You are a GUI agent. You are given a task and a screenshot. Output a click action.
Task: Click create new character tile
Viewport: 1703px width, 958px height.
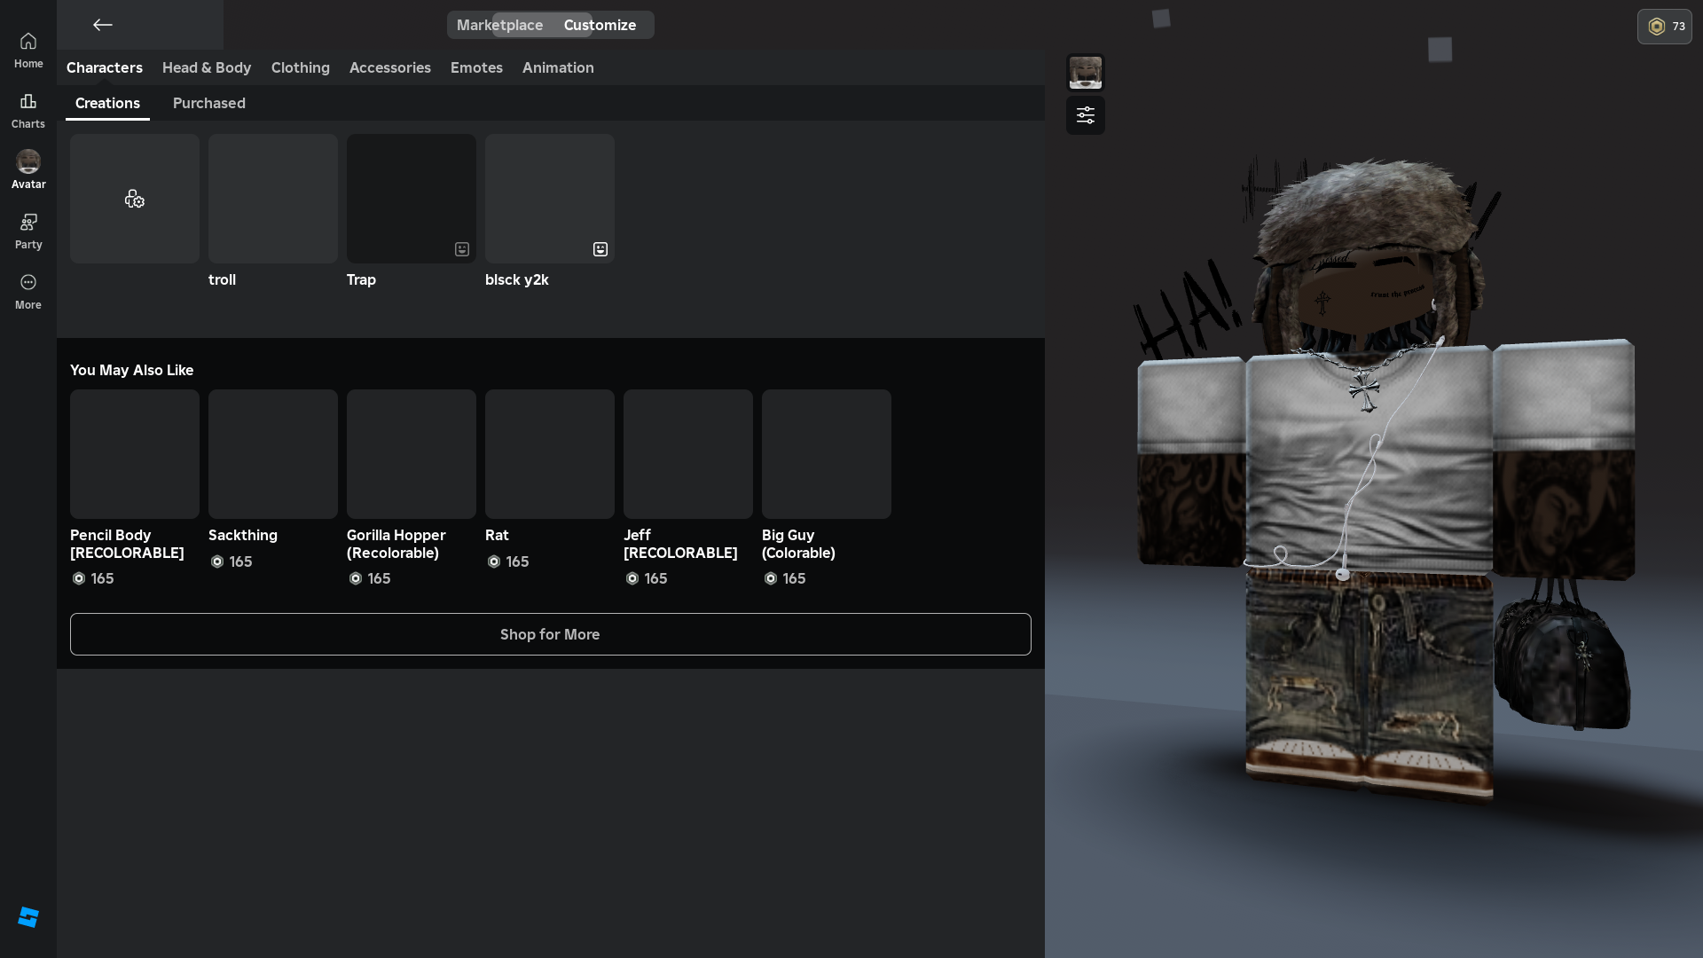coord(135,199)
